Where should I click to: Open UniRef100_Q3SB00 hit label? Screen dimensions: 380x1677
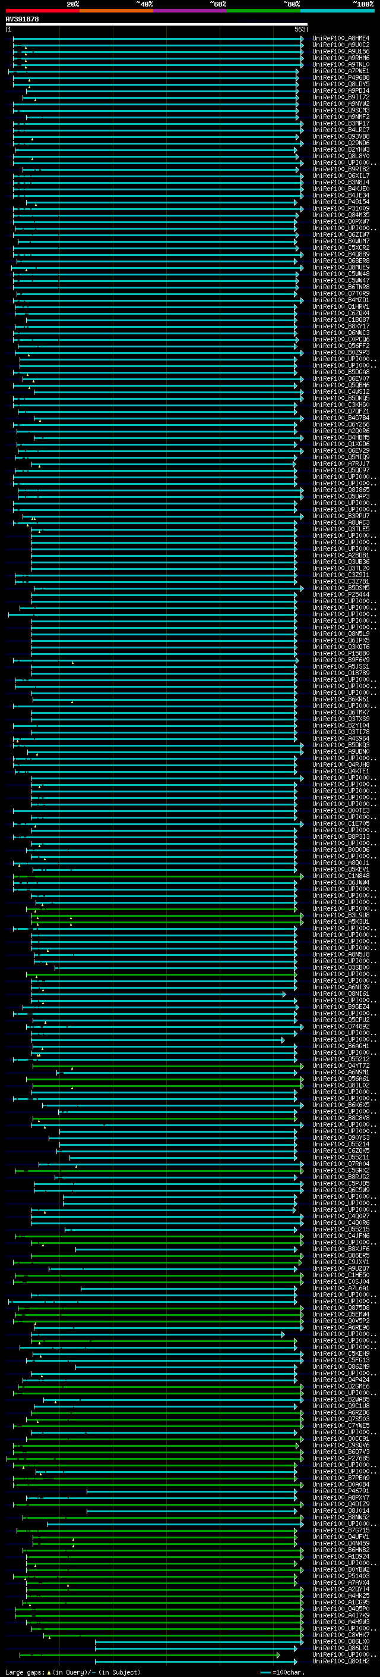coord(341,967)
